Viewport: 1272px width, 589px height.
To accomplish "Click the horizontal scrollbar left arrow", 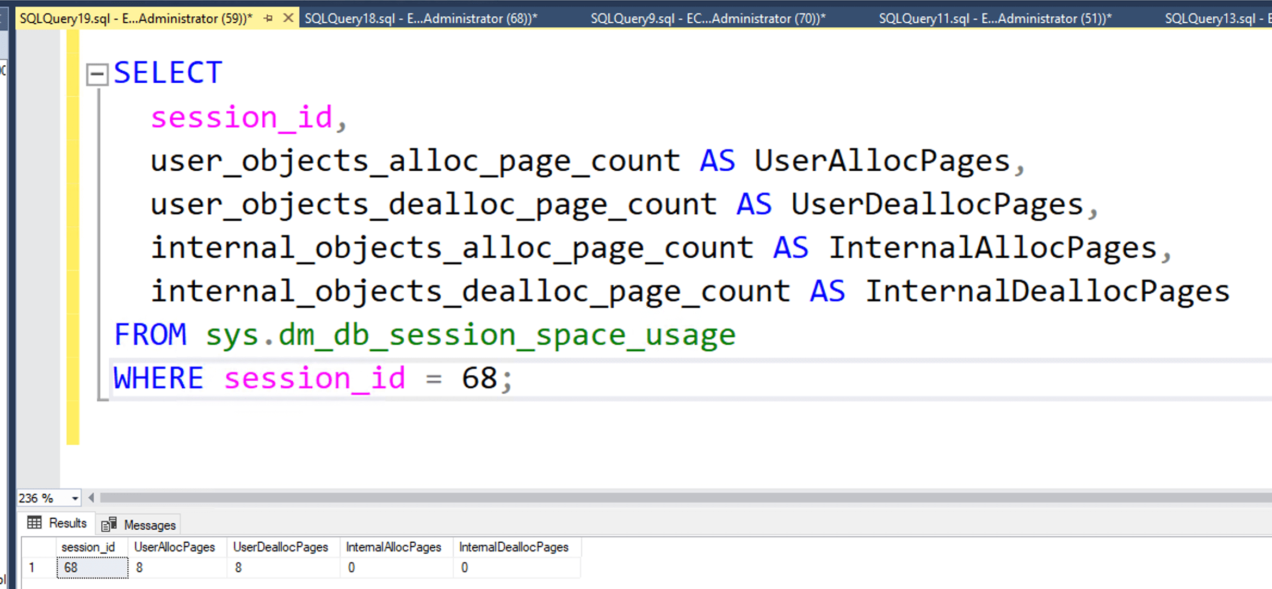I will tap(91, 498).
